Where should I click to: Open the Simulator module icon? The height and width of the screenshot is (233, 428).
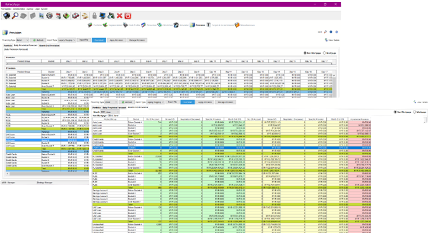176,25
